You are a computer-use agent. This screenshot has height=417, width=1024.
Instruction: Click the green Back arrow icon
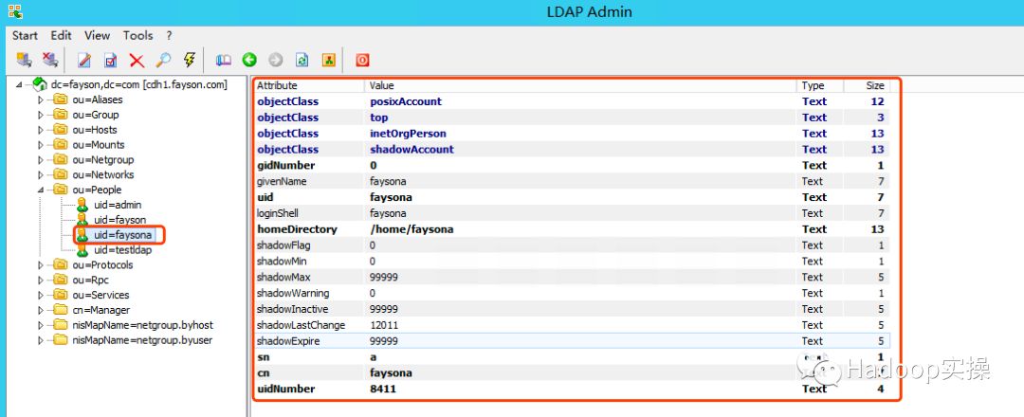pyautogui.click(x=249, y=60)
